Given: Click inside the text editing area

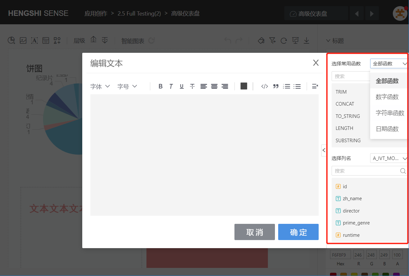Looking at the screenshot, I should (x=204, y=155).
